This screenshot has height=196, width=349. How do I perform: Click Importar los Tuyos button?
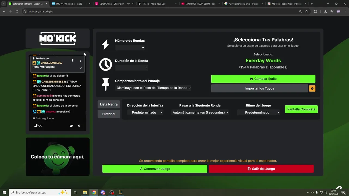point(260,88)
